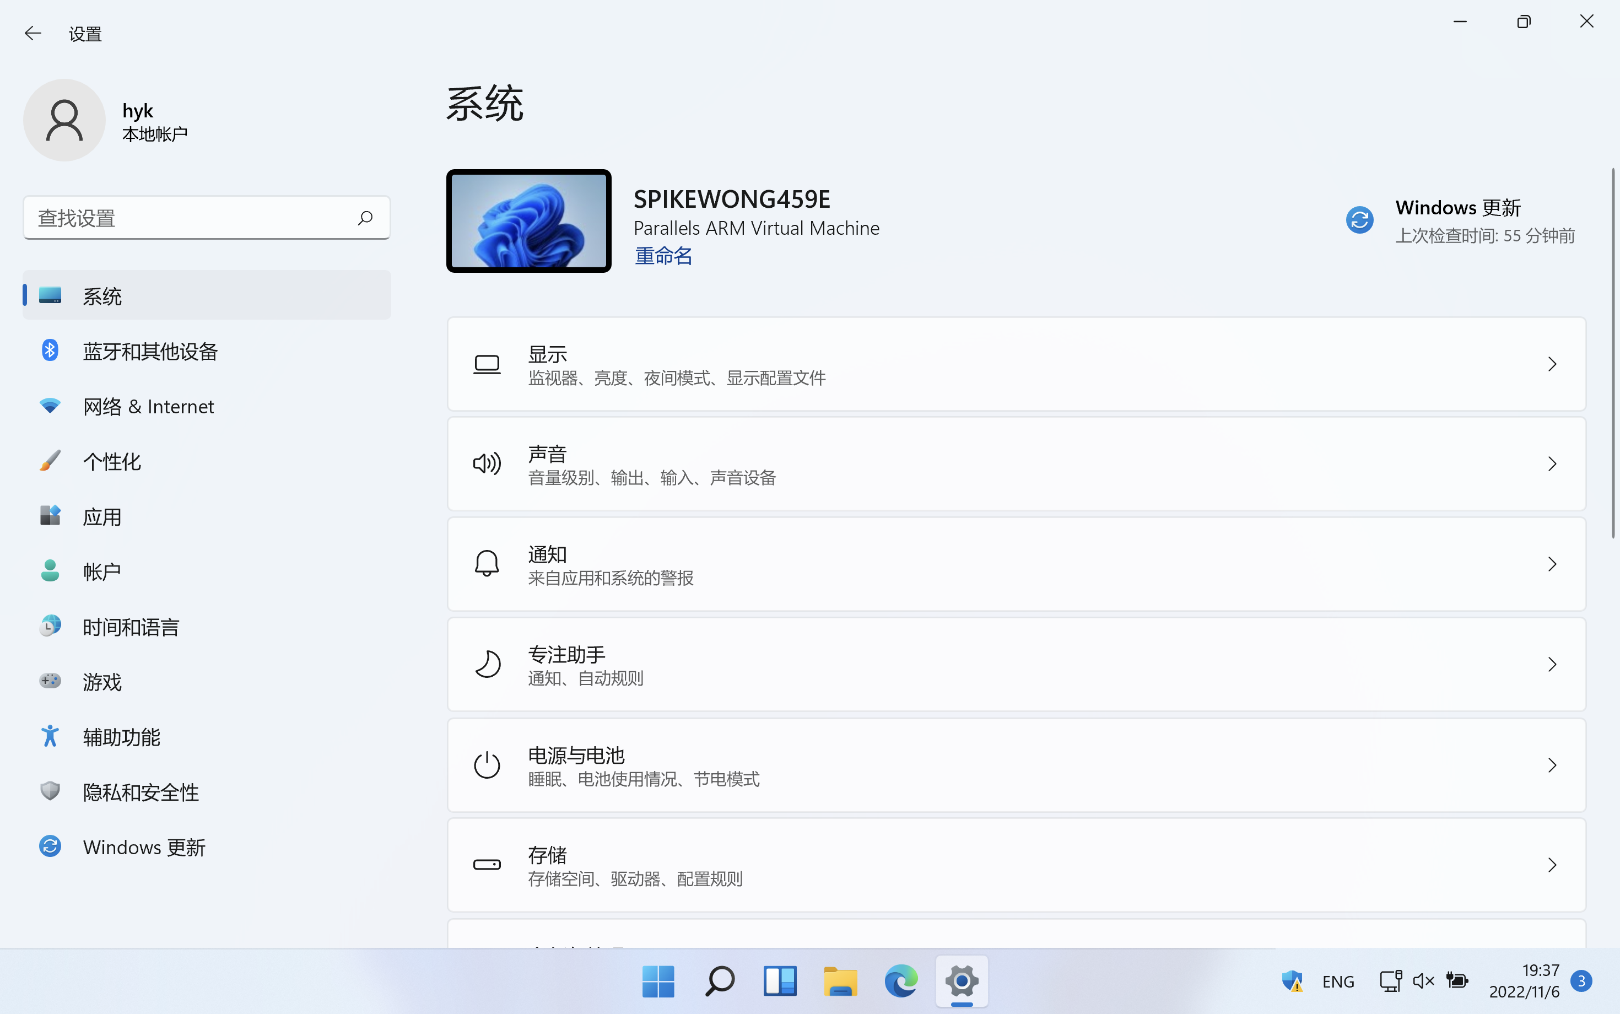Expand the 专注助手 row chevron
This screenshot has height=1014, width=1620.
pos(1552,665)
